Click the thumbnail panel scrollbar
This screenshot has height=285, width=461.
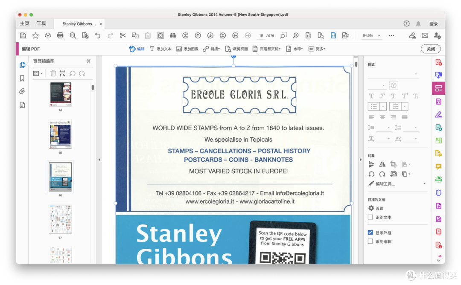pyautogui.click(x=93, y=87)
